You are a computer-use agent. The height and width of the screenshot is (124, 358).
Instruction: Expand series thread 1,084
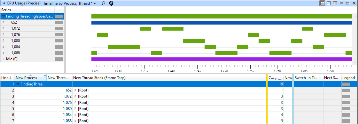coord(4,47)
